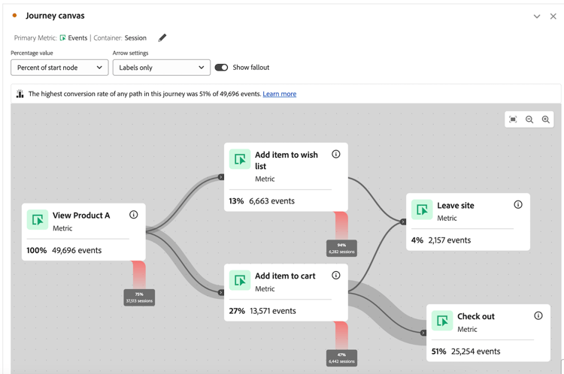Click the Check out metric icon

442,321
